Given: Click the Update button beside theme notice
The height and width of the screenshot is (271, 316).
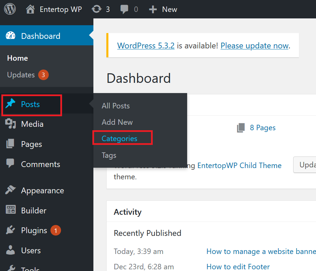Looking at the screenshot, I should click(x=305, y=165).
